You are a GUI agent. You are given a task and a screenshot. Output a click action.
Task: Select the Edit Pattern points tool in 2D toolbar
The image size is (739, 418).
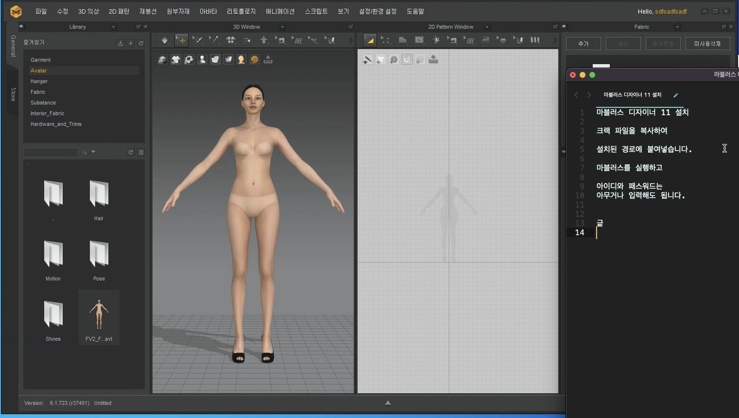coord(386,40)
